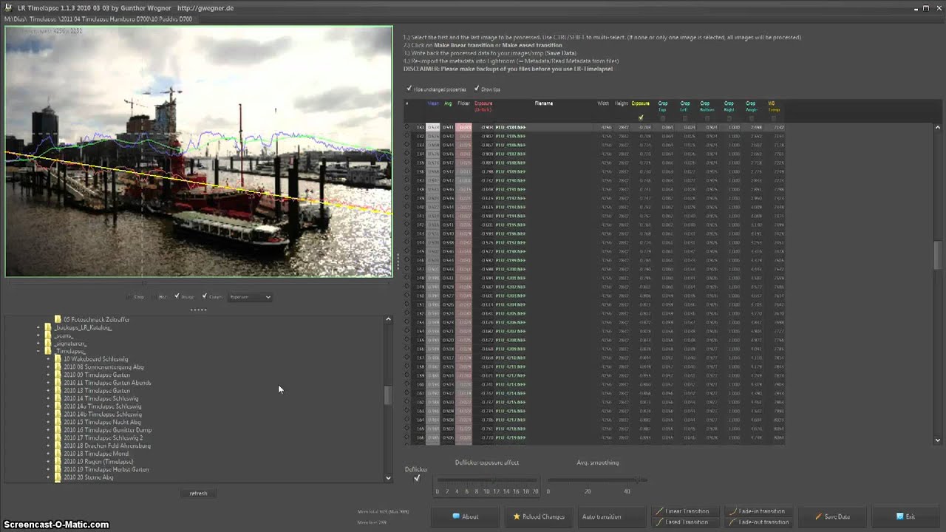This screenshot has height=532, width=946.
Task: Select the 2010 14 Timelapse Schleswig folder
Action: point(101,398)
